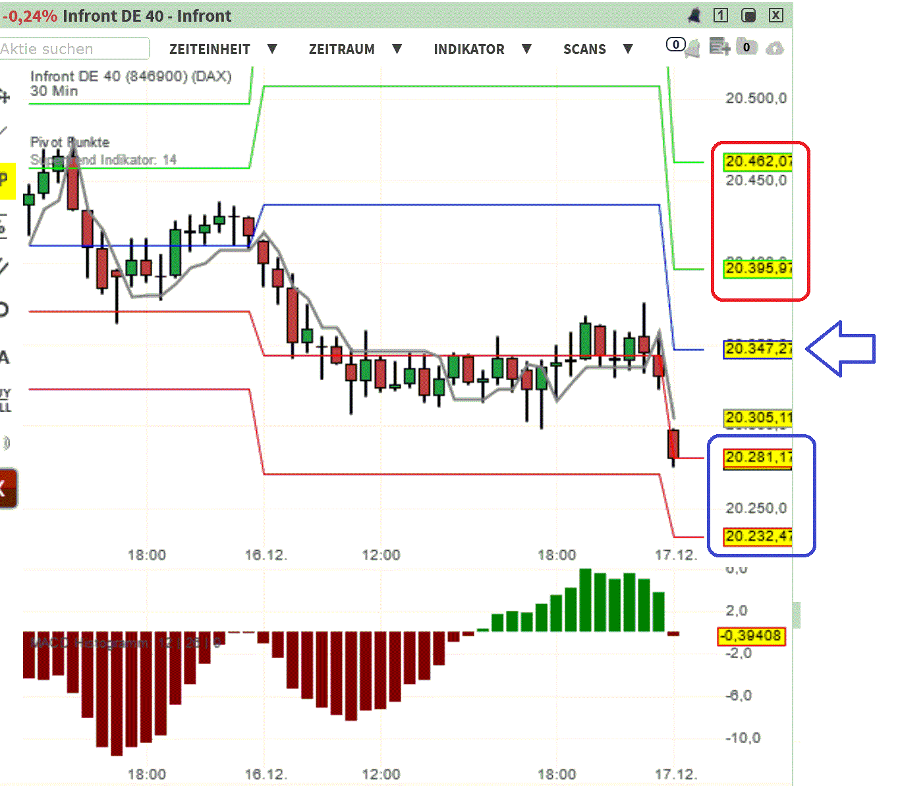Click the blue 20.347,27 pivot price label
Image resolution: width=900 pixels, height=786 pixels.
click(x=758, y=349)
